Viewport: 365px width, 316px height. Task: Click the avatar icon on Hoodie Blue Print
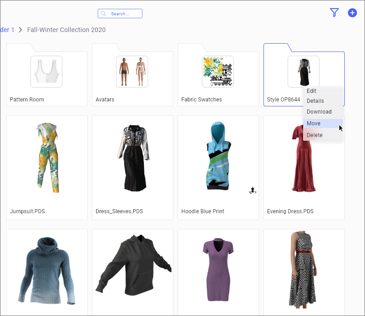tap(253, 190)
